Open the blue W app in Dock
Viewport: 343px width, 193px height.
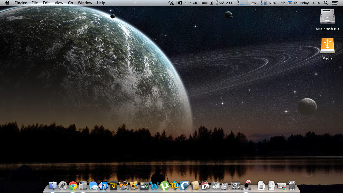[154, 185]
